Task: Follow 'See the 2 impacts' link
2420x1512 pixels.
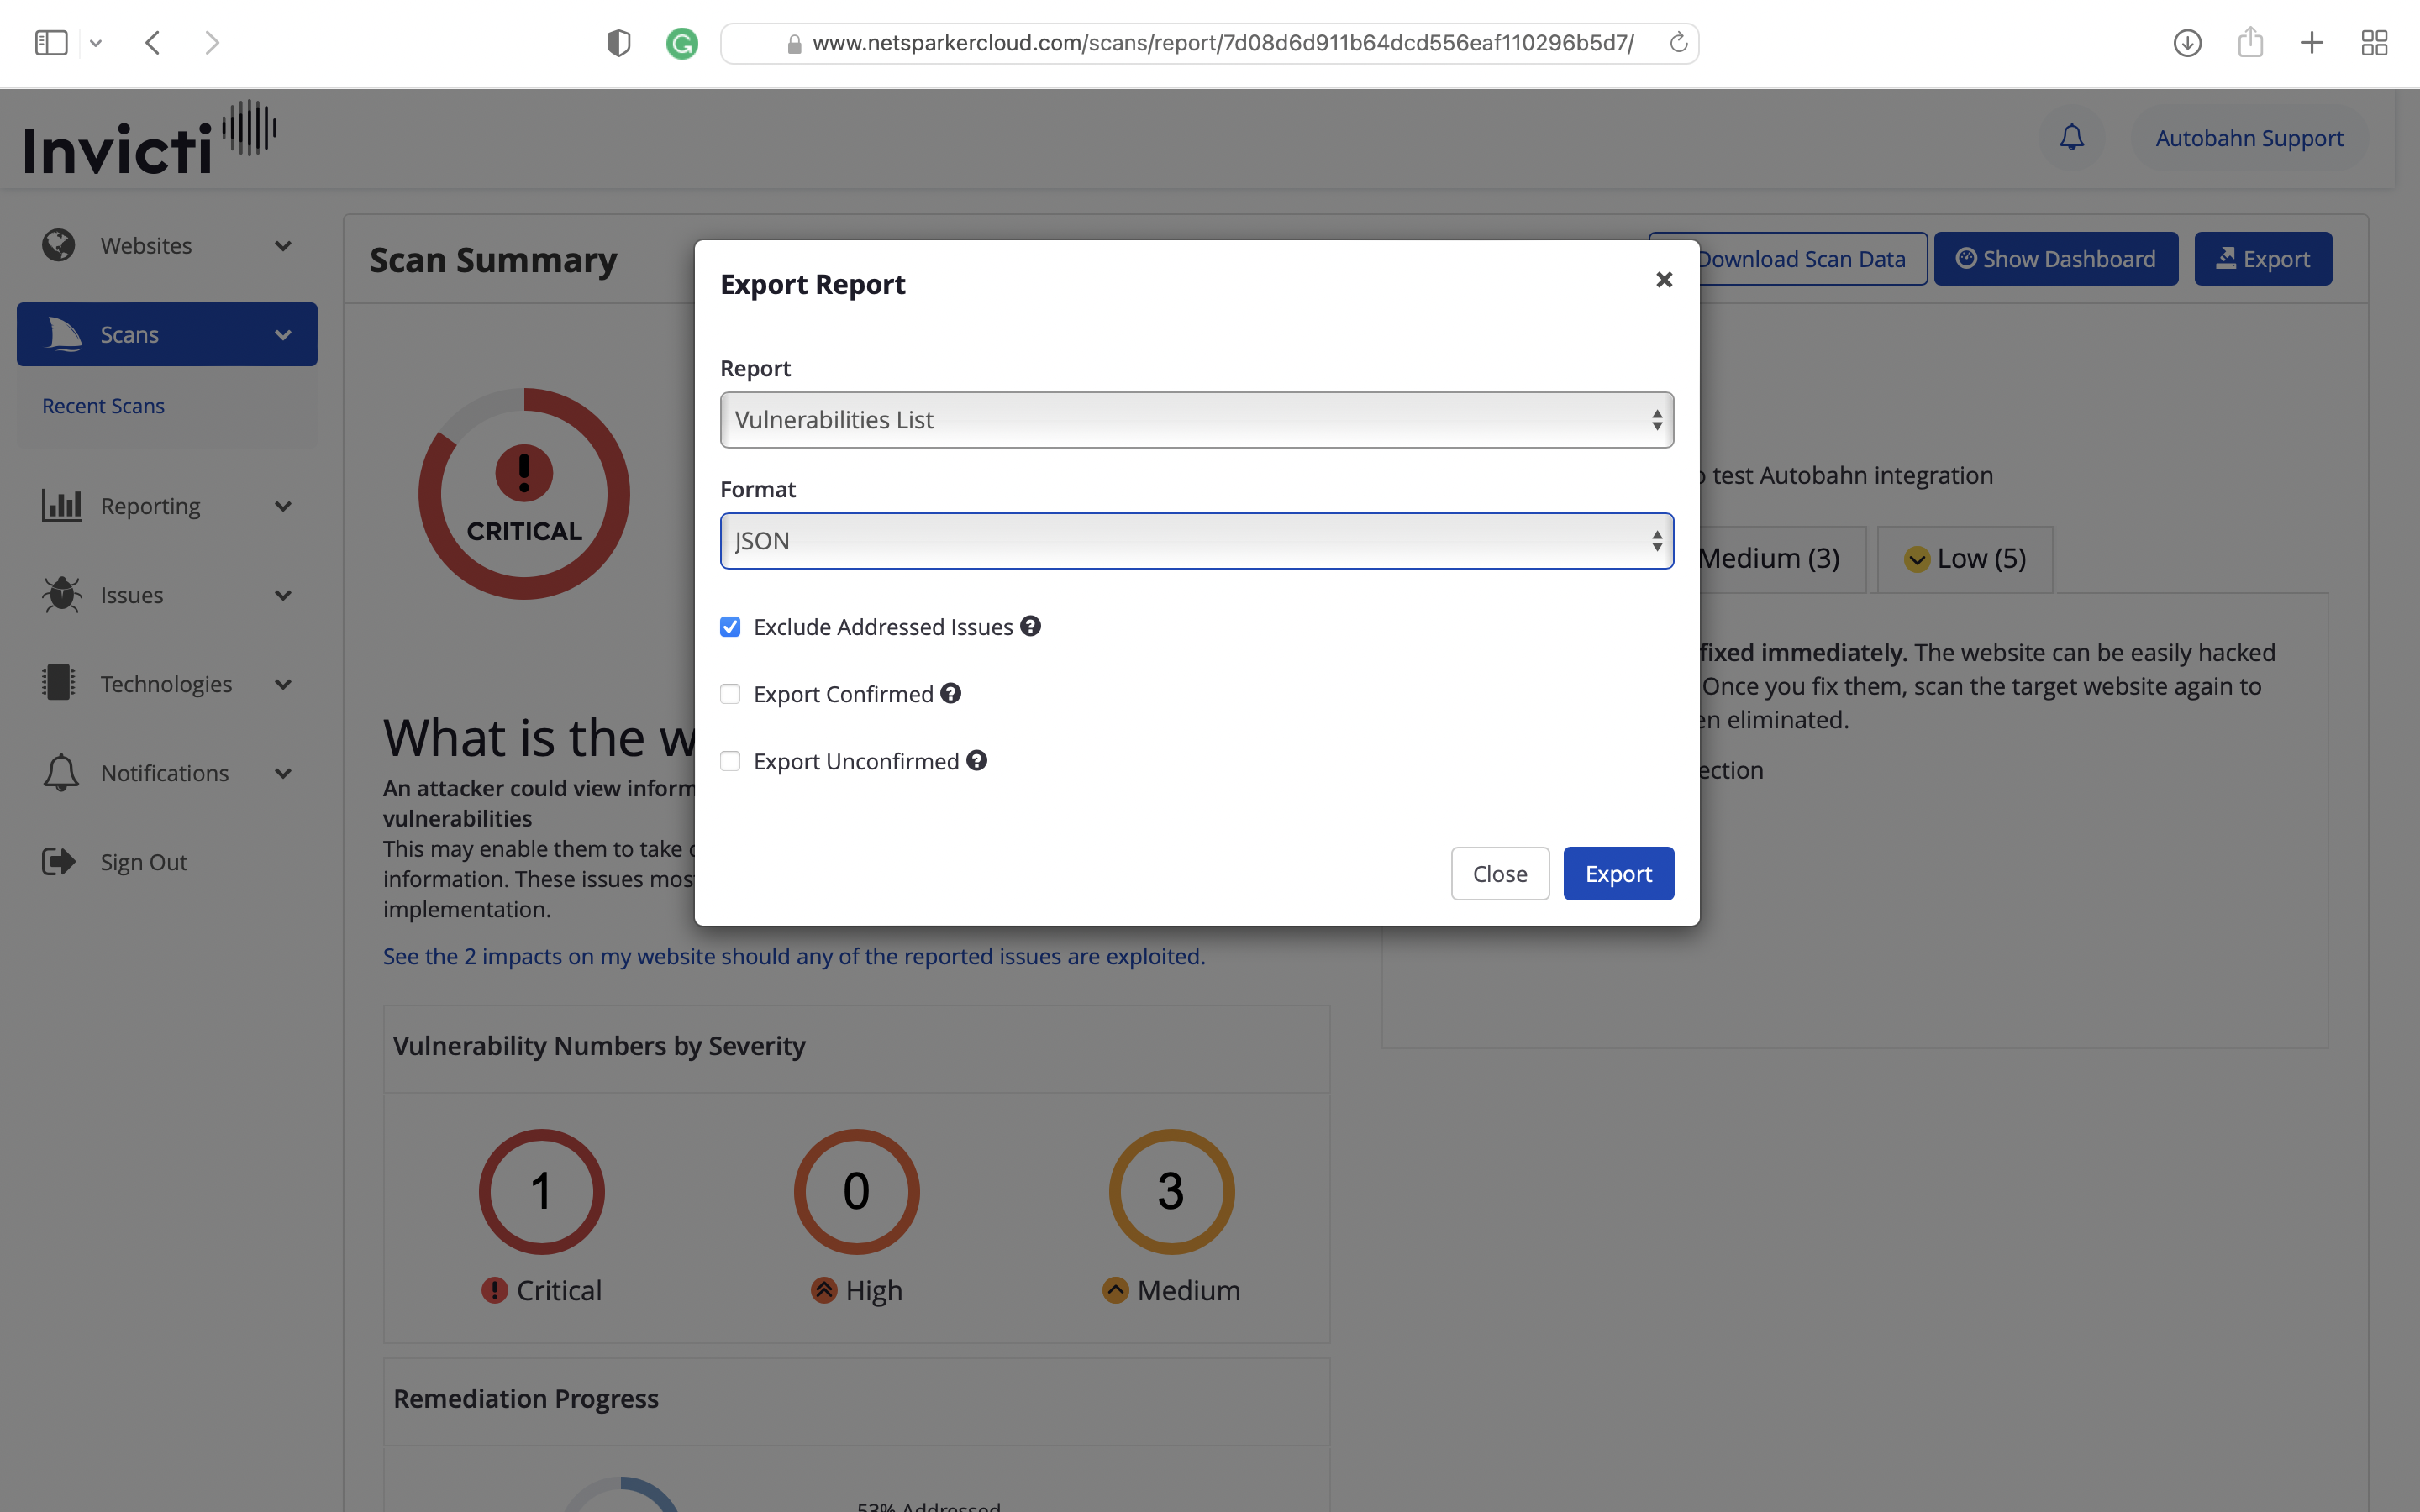Action: tap(794, 956)
